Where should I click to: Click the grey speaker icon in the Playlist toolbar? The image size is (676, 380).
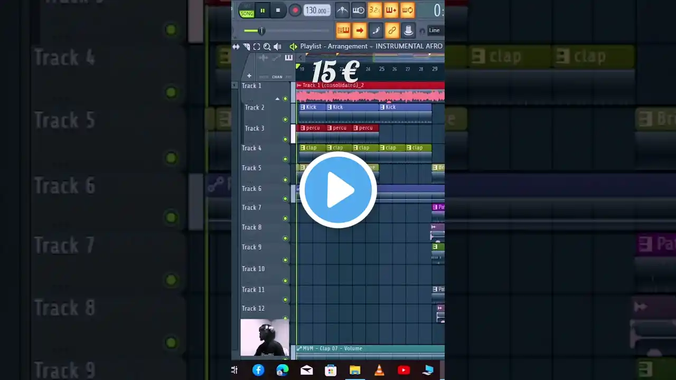[277, 46]
